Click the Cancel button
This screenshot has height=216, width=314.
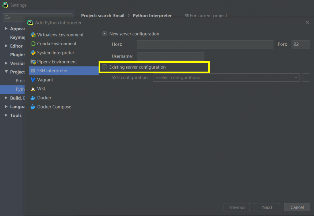297,207
